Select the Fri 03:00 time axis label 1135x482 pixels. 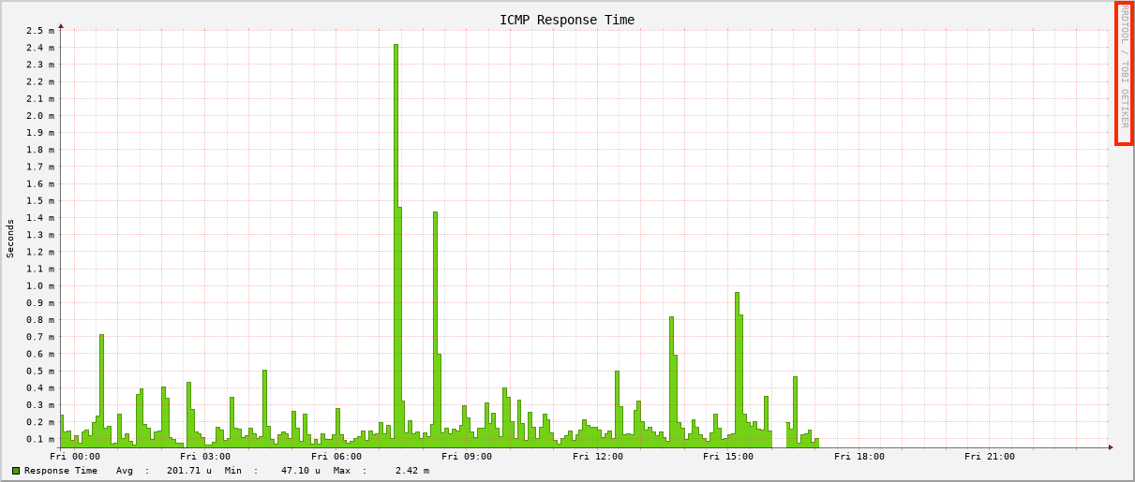pos(205,457)
